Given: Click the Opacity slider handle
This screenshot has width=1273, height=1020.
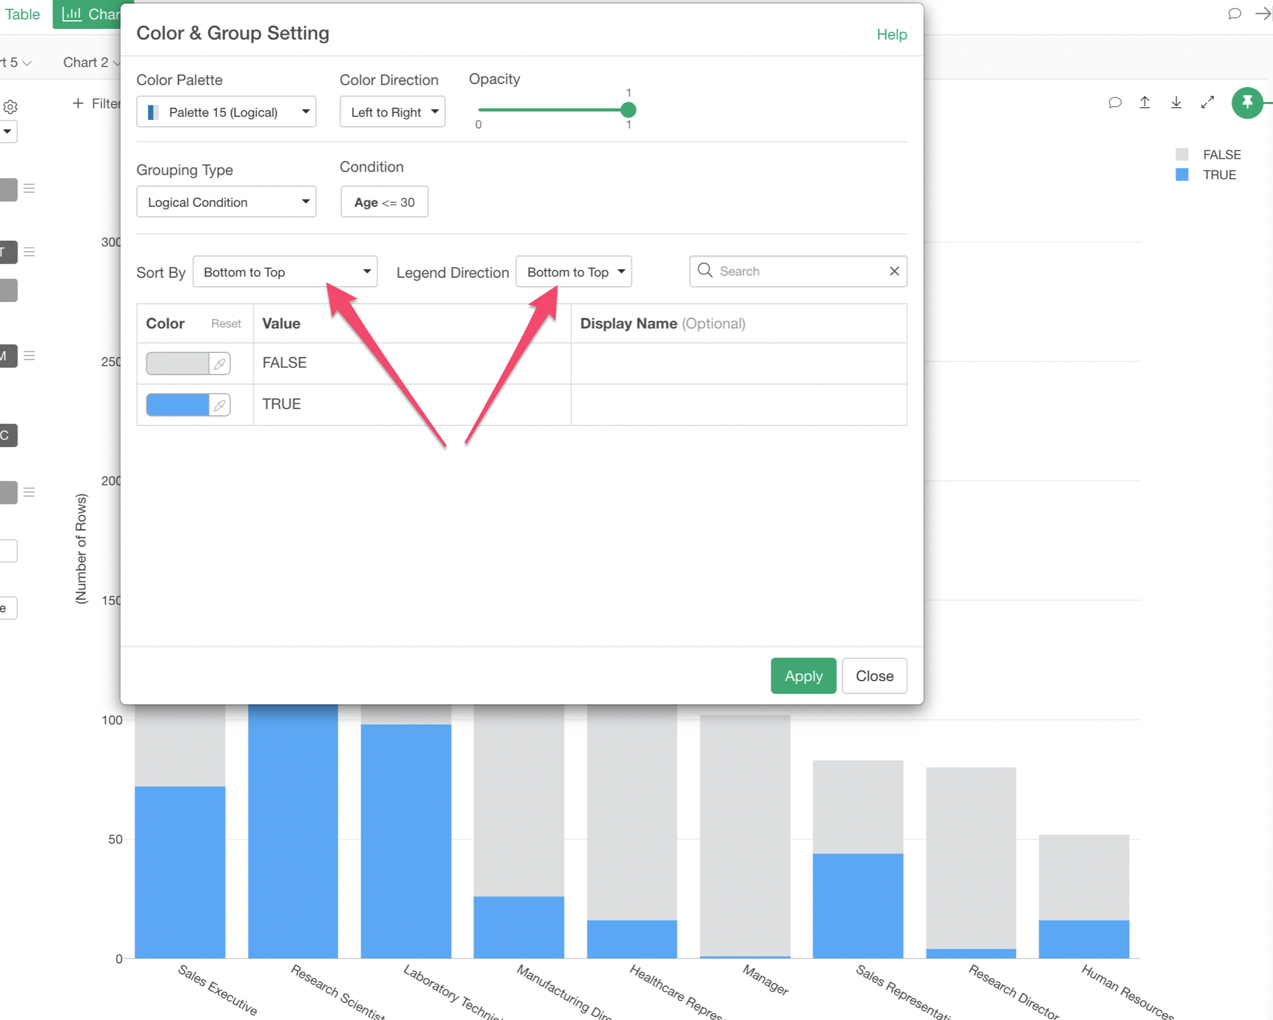Looking at the screenshot, I should (628, 110).
